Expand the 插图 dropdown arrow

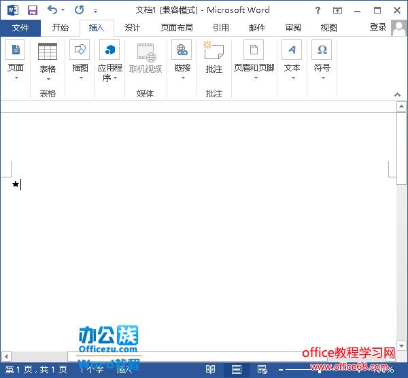click(81, 78)
